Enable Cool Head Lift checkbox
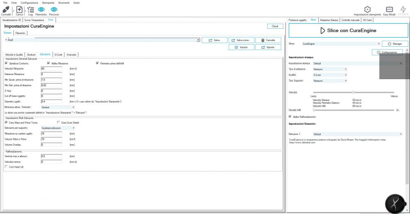410x214 pixels. click(6, 166)
